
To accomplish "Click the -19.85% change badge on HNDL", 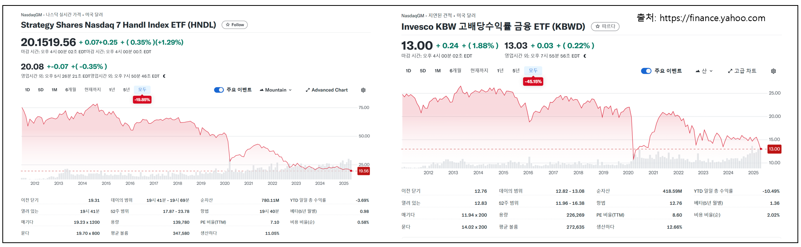I will (x=142, y=100).
